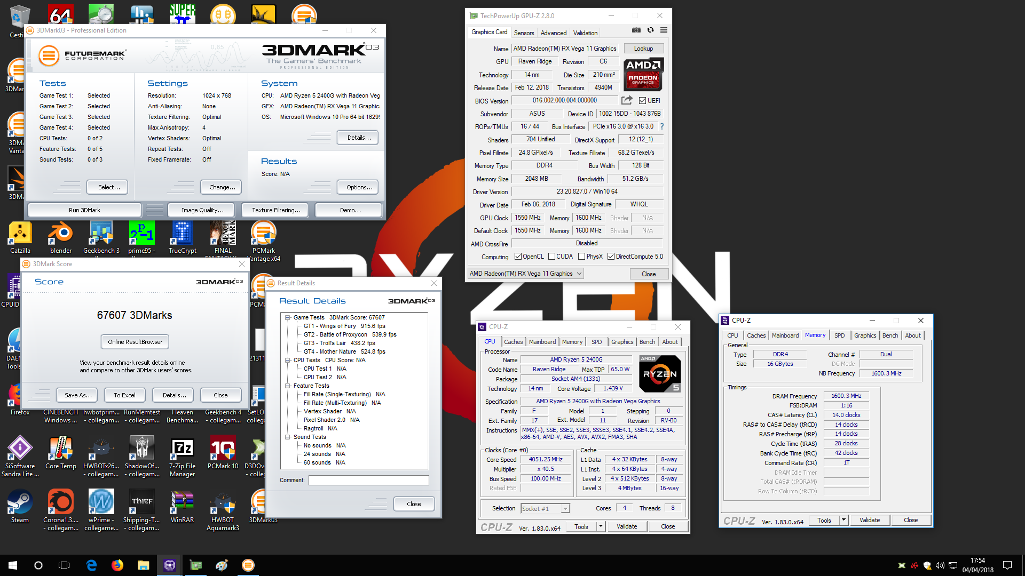
Task: Click the To Excel button
Action: [x=124, y=395]
